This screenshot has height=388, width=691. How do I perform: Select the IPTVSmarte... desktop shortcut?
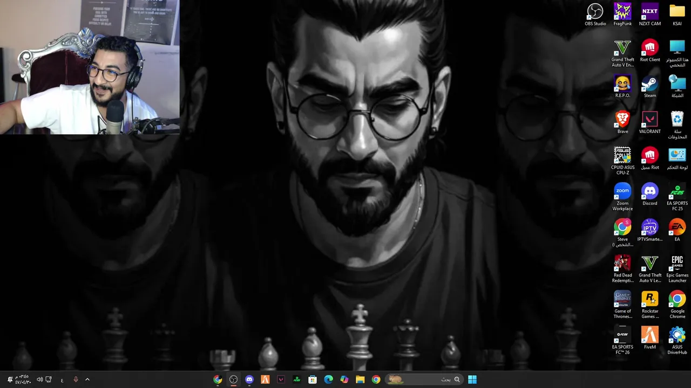pos(650,231)
